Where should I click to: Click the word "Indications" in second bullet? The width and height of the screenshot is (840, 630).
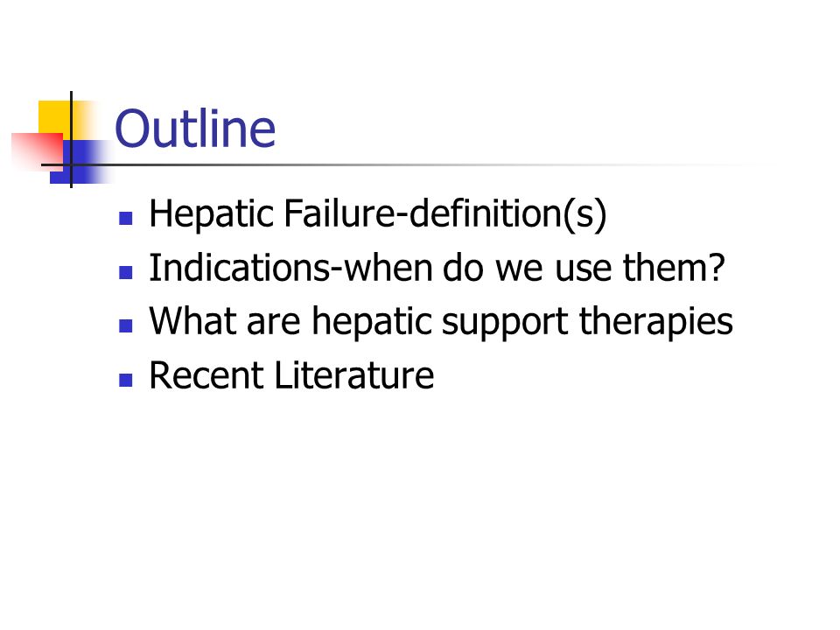238,268
